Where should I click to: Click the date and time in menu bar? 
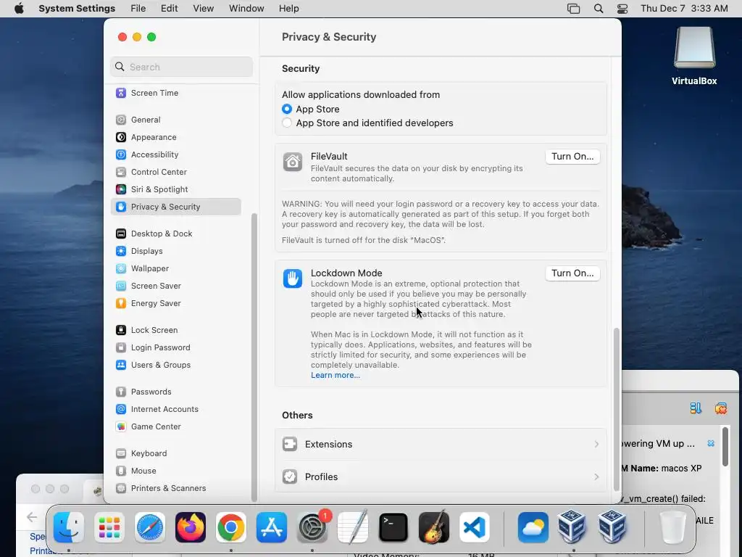(684, 9)
